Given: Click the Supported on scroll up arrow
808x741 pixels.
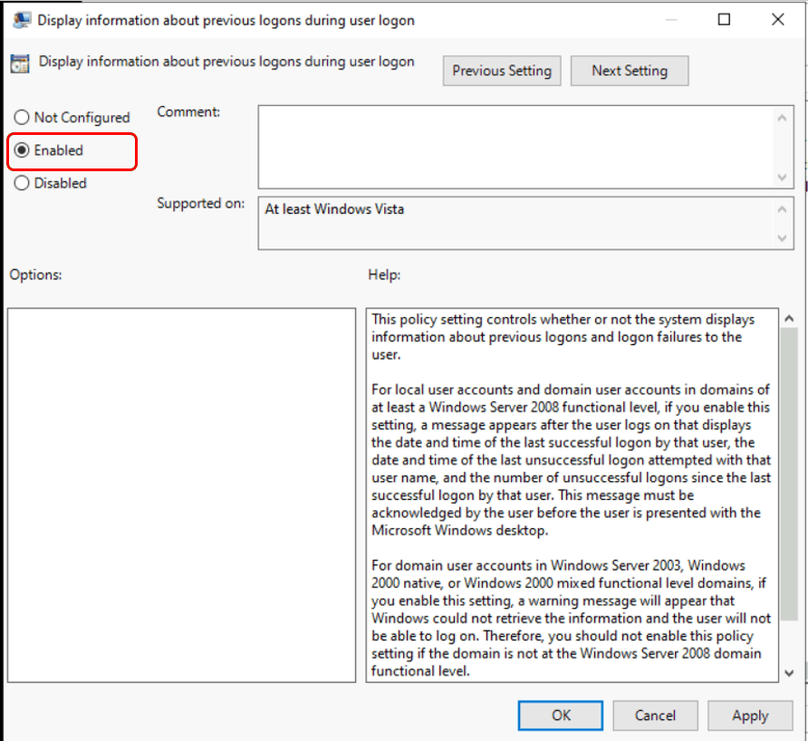Looking at the screenshot, I should pos(782,209).
